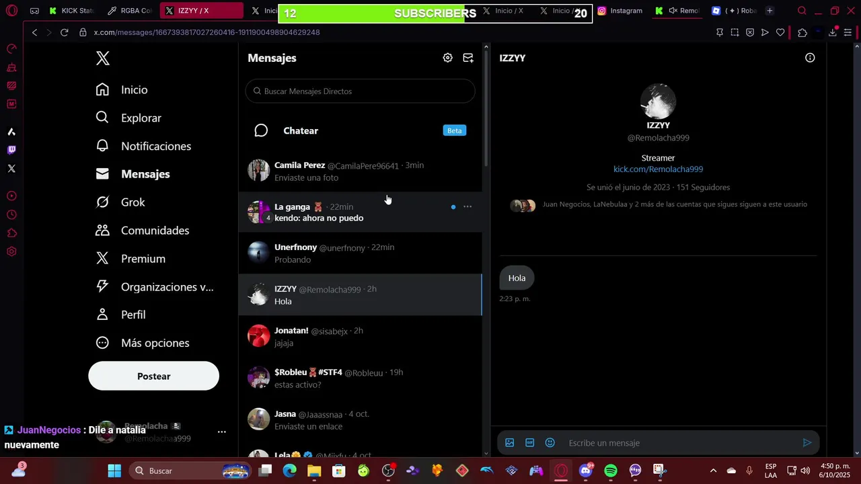Open Jonatan! conversation
Viewport: 861px width, 484px height.
pyautogui.click(x=360, y=336)
